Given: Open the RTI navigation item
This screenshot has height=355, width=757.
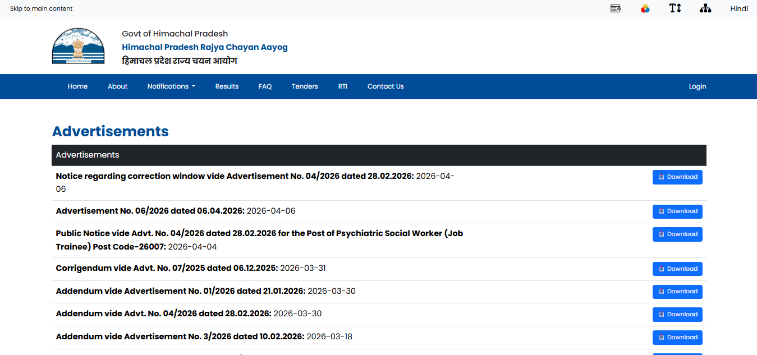Looking at the screenshot, I should pyautogui.click(x=342, y=86).
